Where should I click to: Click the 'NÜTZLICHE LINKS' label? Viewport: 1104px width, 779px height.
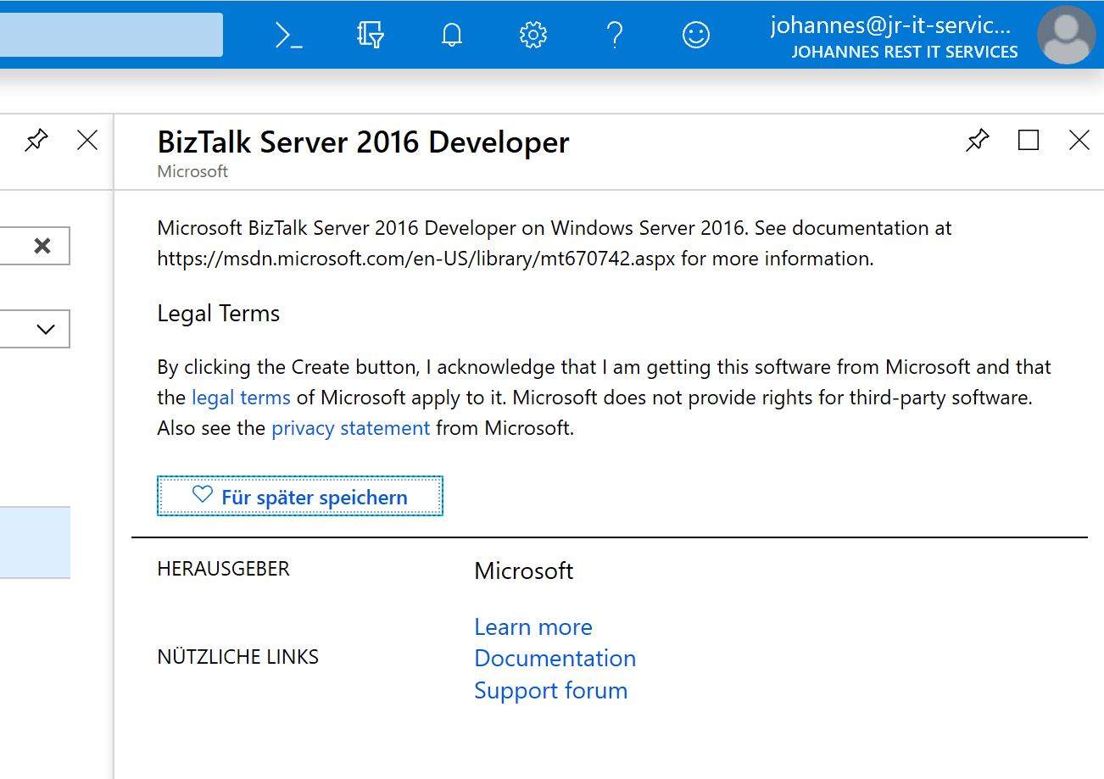pos(238,657)
